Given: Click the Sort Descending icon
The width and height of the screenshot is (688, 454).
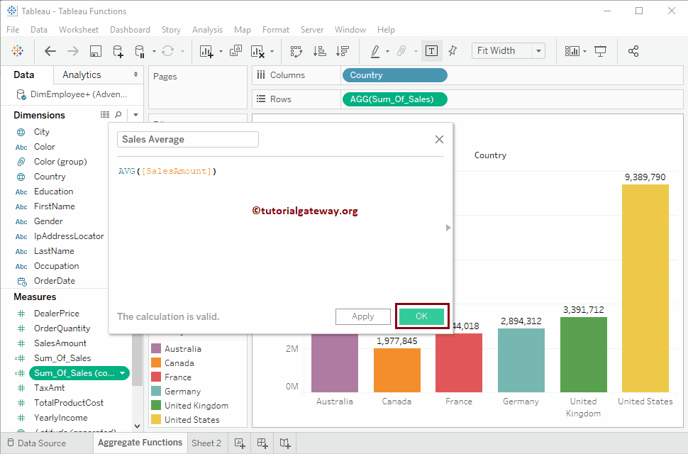Looking at the screenshot, I should pyautogui.click(x=343, y=51).
